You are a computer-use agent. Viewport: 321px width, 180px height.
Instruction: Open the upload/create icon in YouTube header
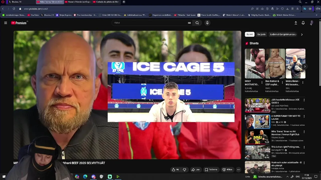point(296,23)
